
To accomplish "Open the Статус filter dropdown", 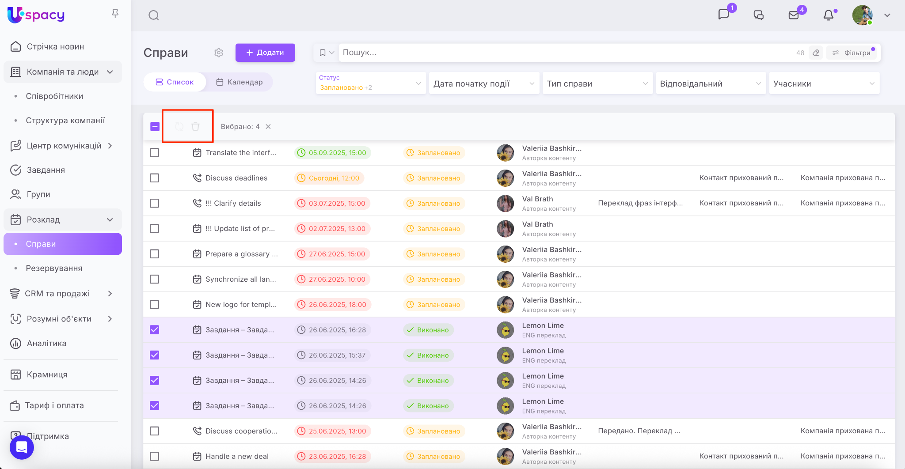I will (x=370, y=83).
